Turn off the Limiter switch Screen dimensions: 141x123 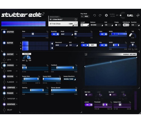89,105
